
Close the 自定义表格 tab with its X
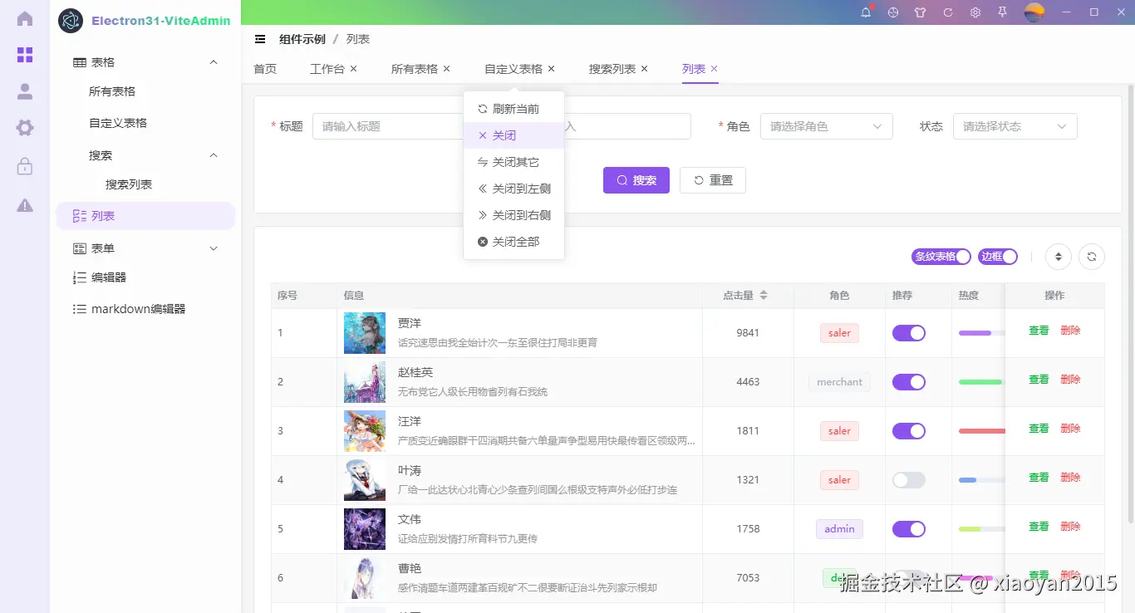point(551,69)
